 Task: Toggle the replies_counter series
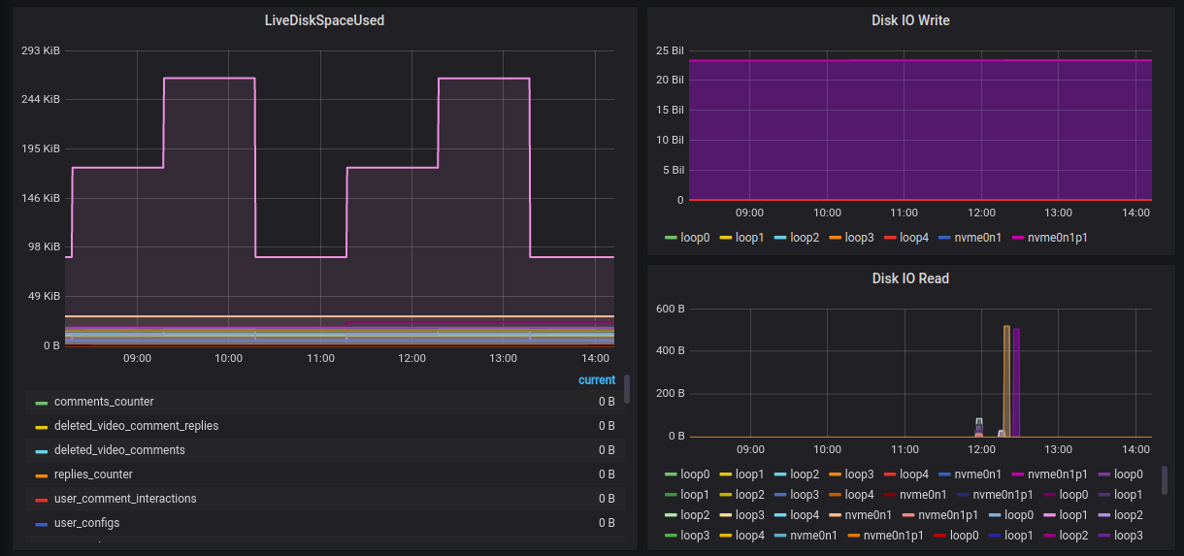tap(93, 474)
